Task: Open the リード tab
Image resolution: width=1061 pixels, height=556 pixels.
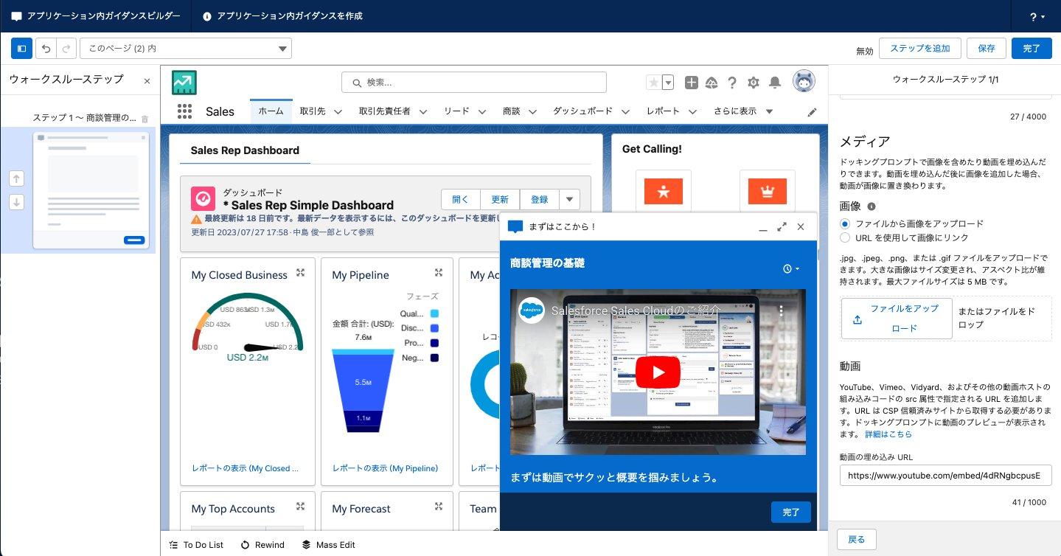Action: [x=456, y=111]
